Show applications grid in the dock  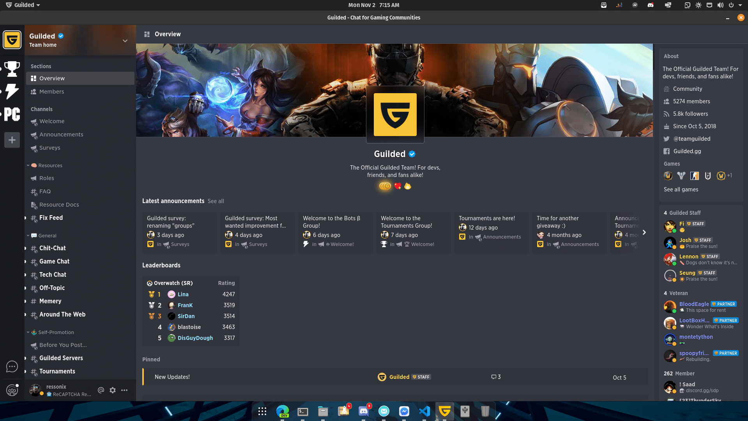(262, 411)
